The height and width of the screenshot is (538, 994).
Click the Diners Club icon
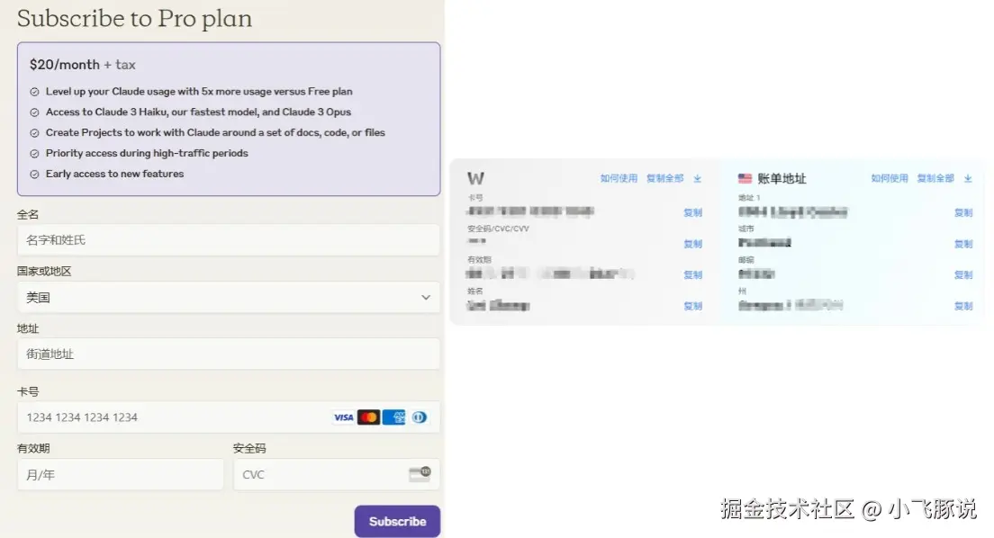419,417
